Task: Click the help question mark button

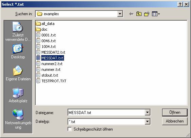Action: 180,4
